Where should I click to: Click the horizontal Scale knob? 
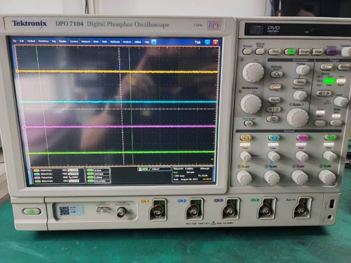[297, 117]
